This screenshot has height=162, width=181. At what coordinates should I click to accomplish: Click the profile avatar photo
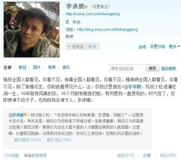tap(32, 30)
